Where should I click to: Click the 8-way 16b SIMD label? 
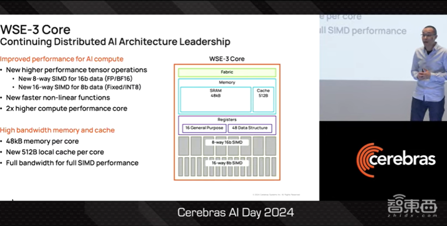[227, 142]
